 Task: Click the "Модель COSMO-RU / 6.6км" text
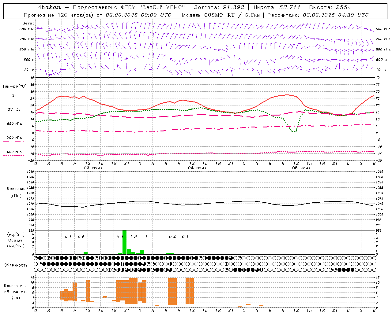click(221, 15)
